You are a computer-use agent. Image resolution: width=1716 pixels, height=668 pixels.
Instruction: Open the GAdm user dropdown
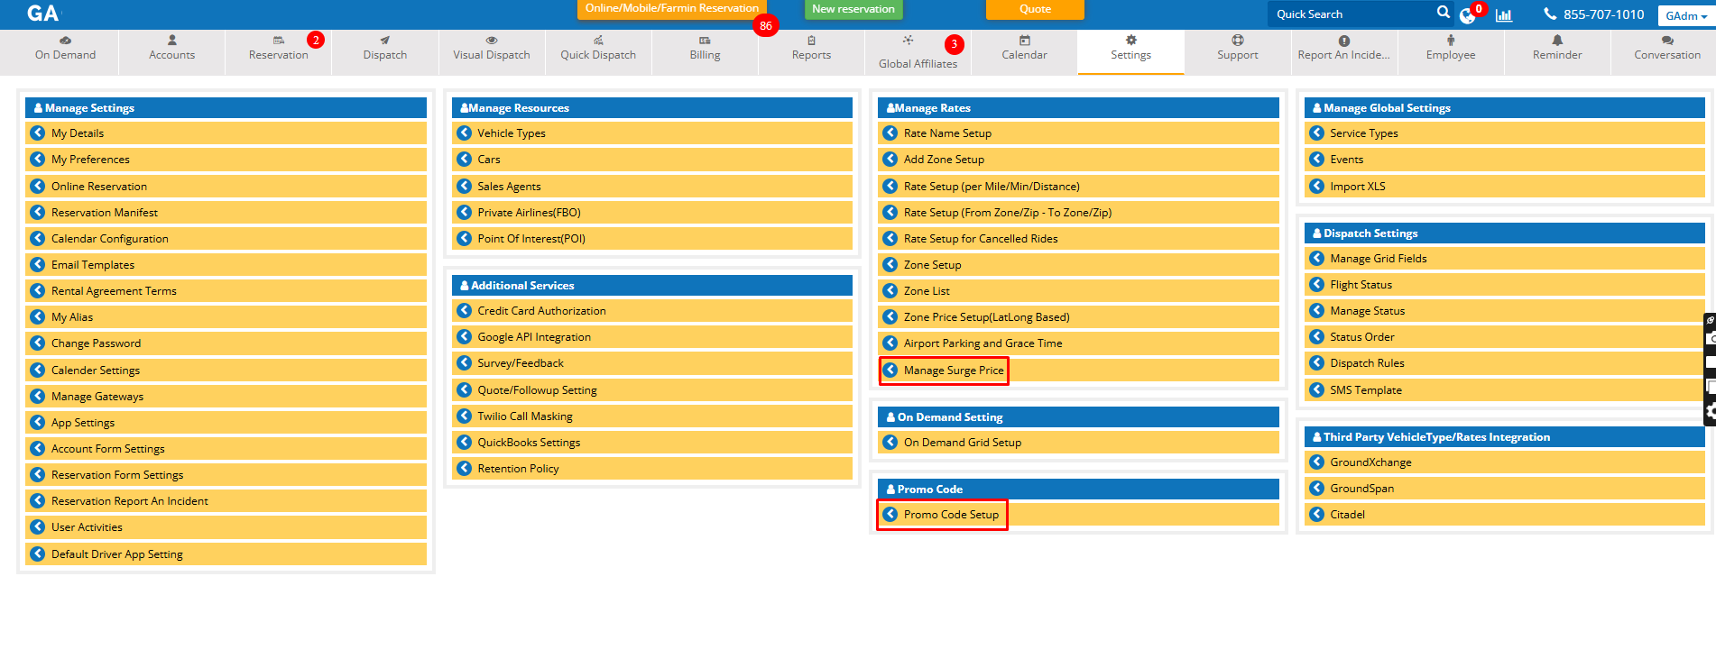pyautogui.click(x=1684, y=15)
